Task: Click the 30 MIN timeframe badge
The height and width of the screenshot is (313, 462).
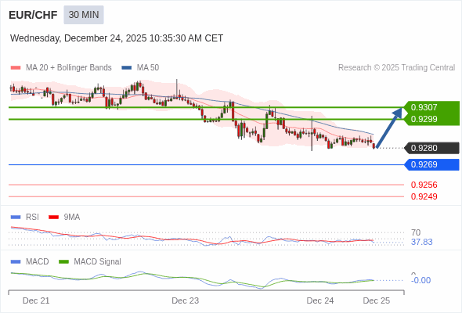Action: [84, 15]
